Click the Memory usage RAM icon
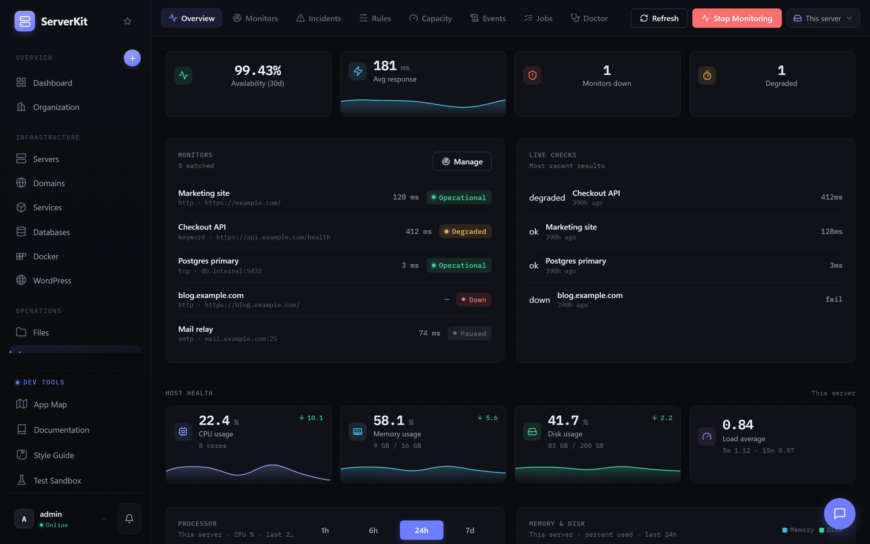 (358, 431)
